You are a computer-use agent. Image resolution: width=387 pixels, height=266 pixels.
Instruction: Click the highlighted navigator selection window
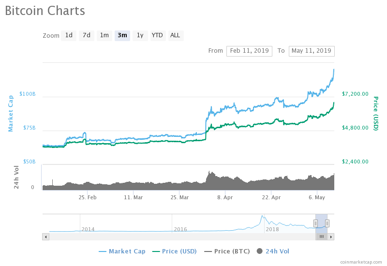click(321, 223)
